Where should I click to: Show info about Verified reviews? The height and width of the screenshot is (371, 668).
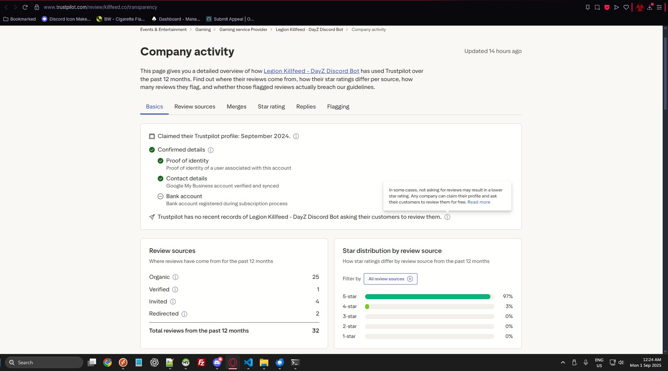(175, 290)
